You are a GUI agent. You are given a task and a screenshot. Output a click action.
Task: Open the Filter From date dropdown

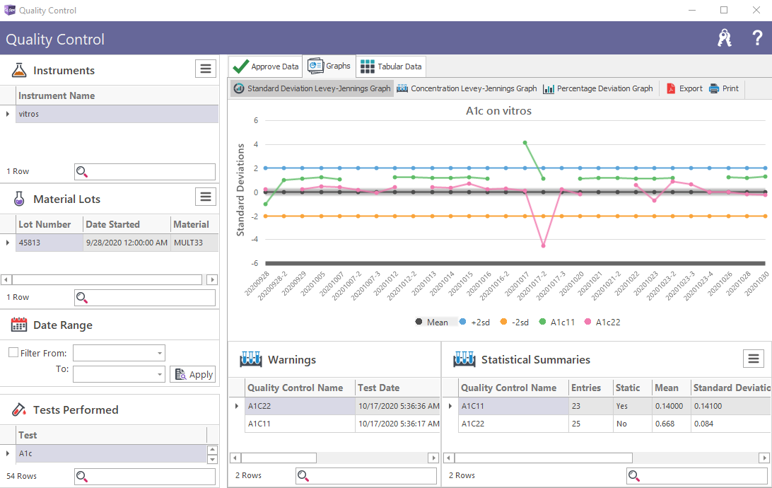(160, 353)
